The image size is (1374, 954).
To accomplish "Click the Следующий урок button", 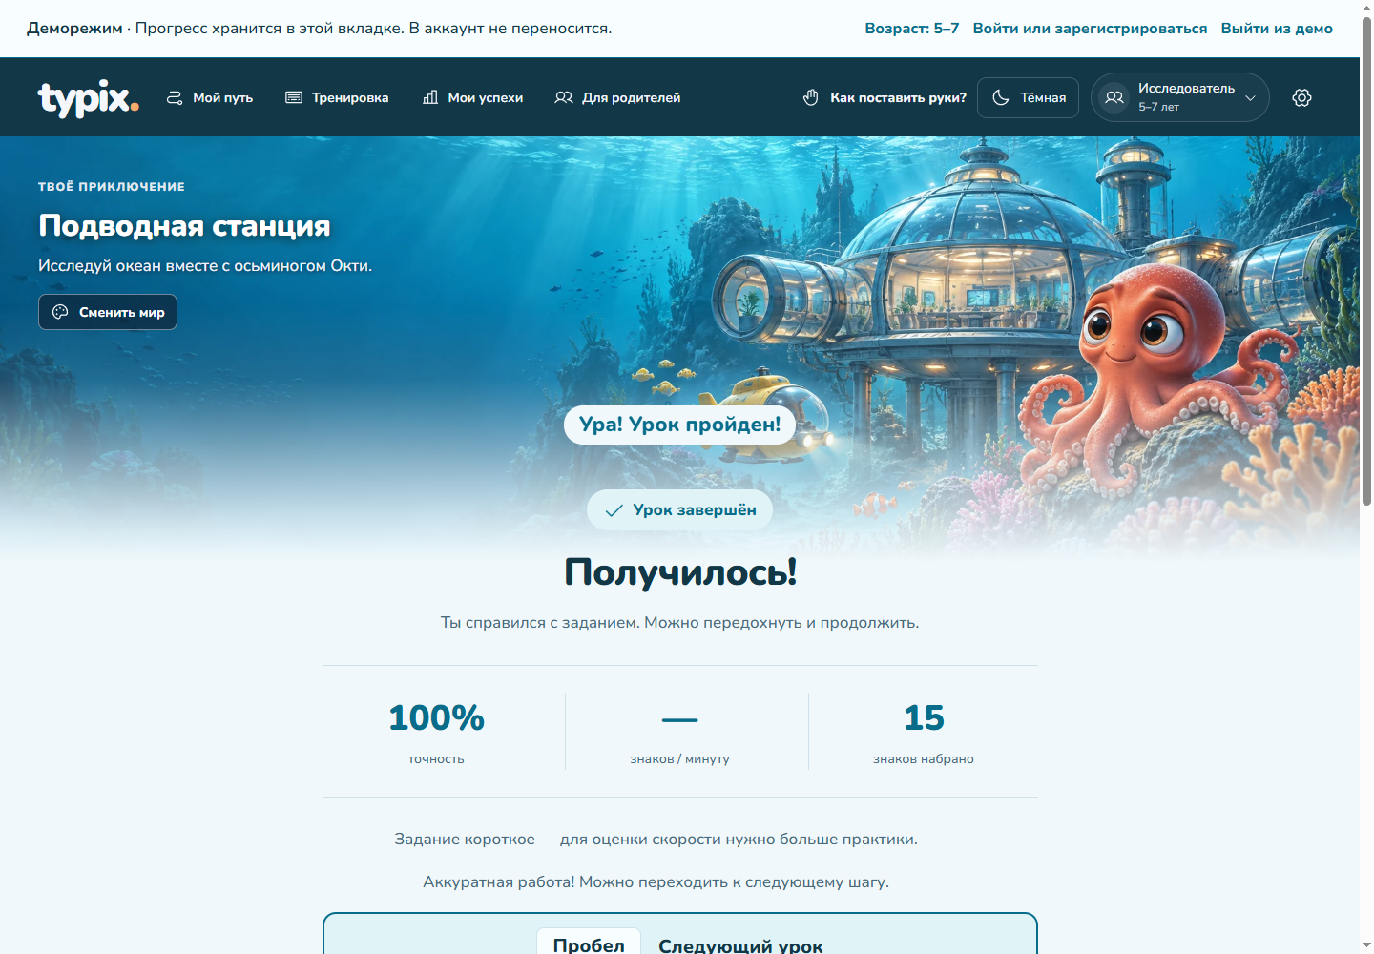I will (x=679, y=935).
